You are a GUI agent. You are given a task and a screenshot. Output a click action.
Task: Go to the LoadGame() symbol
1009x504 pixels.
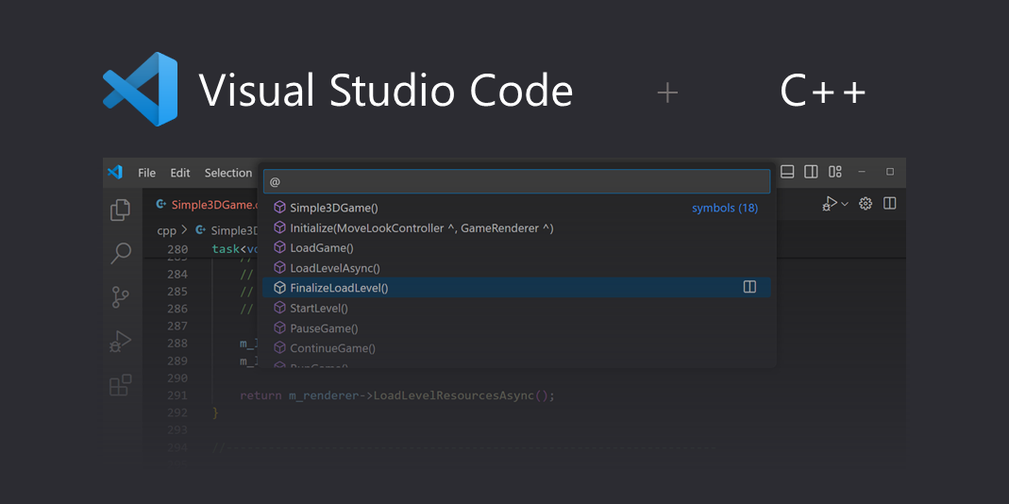click(322, 248)
